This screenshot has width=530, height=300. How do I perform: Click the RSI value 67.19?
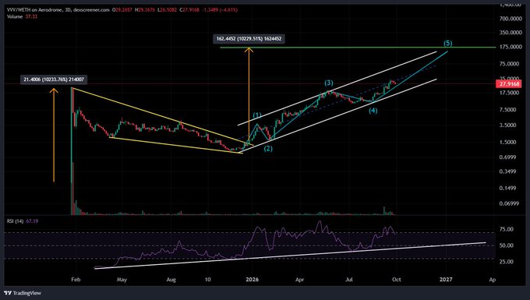tap(32, 221)
